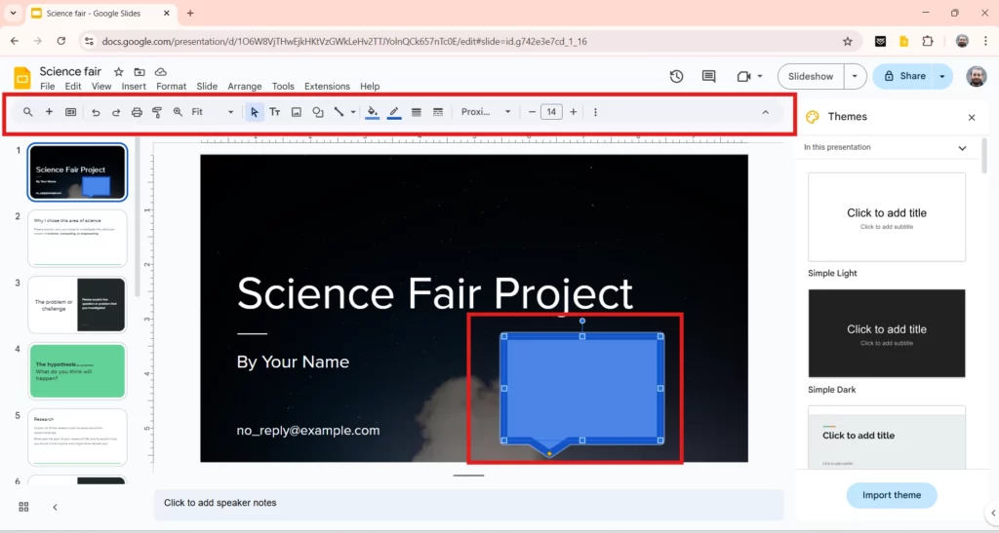Open the Fit zoom dropdown

[x=212, y=112]
